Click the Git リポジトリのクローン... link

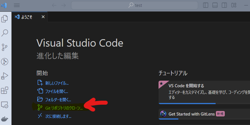click(x=64, y=108)
